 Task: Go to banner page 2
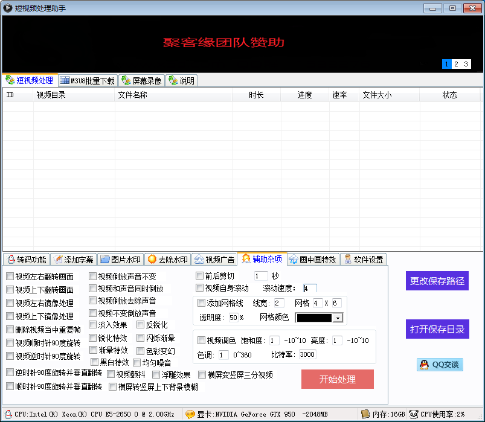click(x=456, y=64)
